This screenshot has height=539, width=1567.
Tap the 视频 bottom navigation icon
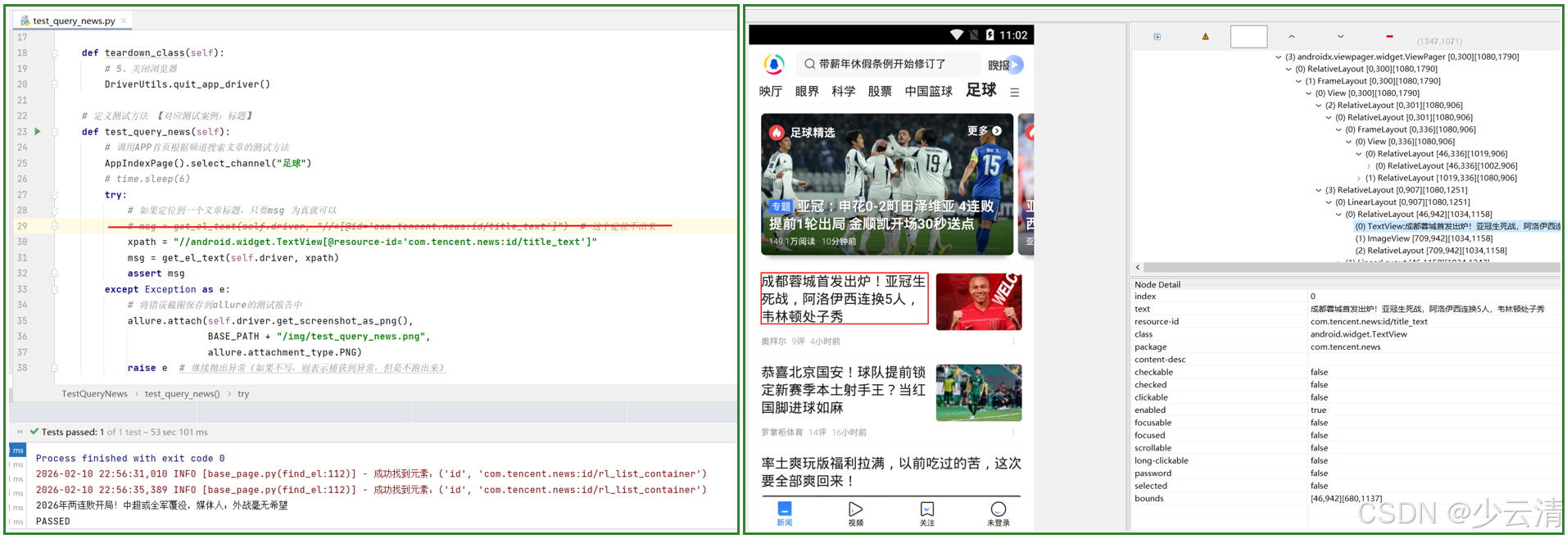click(x=856, y=514)
